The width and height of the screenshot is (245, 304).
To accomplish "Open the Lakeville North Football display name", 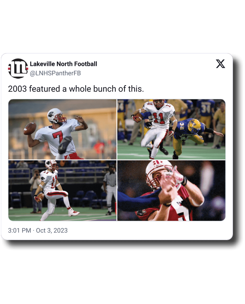I will pos(63,64).
